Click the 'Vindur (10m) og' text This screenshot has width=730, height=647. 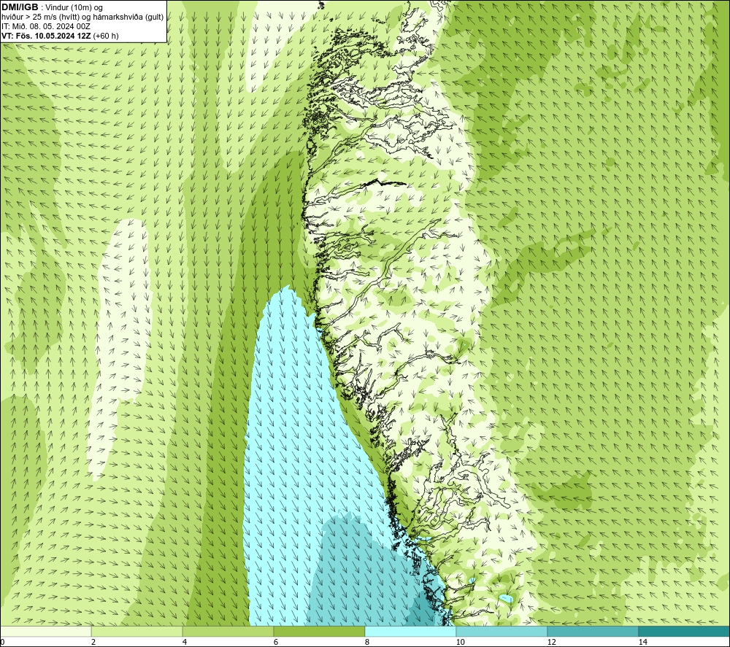(74, 8)
